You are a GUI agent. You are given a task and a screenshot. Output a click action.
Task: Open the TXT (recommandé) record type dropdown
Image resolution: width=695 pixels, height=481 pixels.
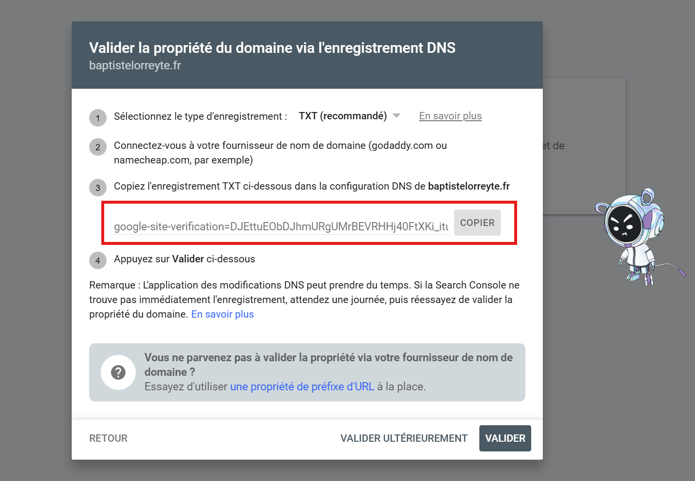(343, 116)
